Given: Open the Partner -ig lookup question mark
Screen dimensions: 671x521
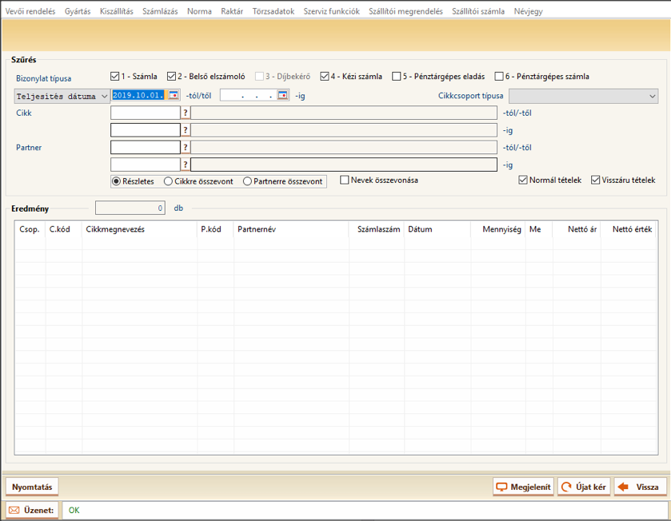Looking at the screenshot, I should click(x=186, y=165).
